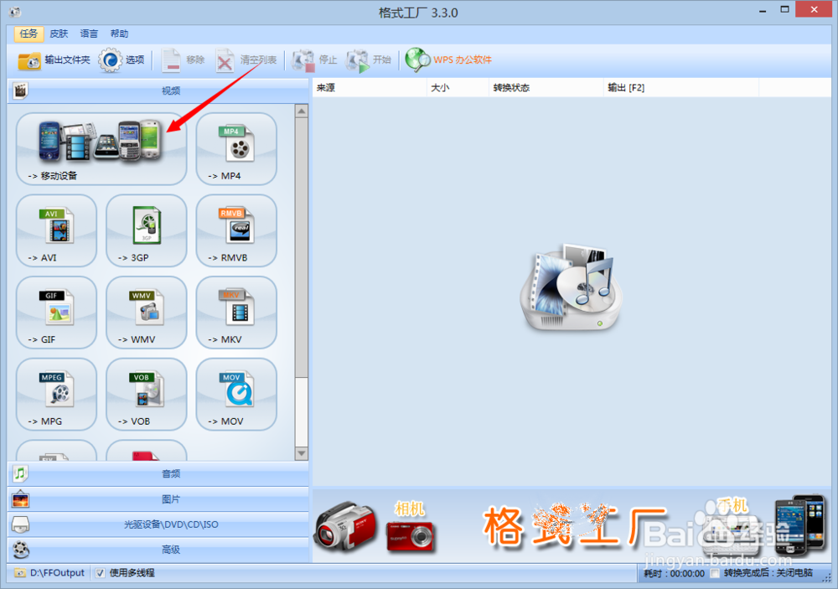Click the 输出 [F2] column header
This screenshot has width=838, height=589.
(681, 88)
